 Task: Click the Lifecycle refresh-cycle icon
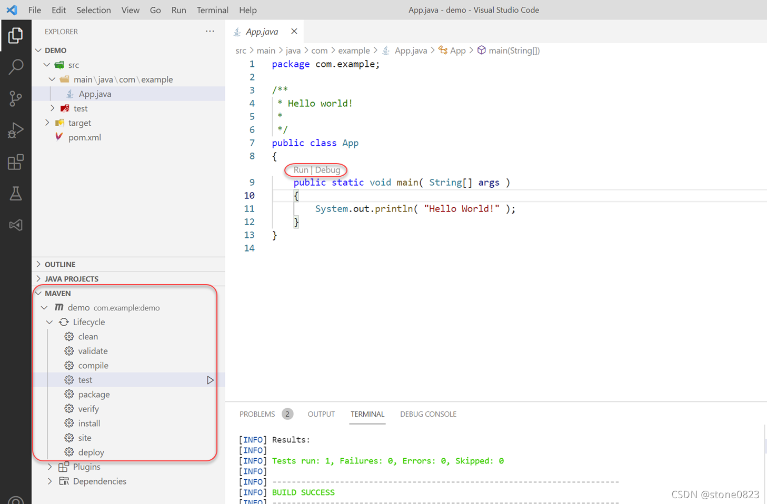[x=64, y=322]
